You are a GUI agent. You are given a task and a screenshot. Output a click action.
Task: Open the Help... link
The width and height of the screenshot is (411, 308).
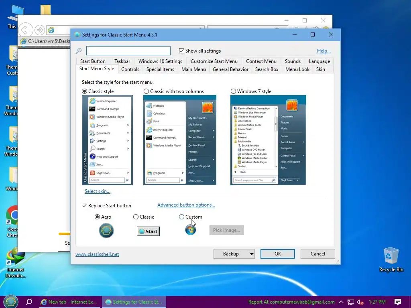pyautogui.click(x=324, y=51)
